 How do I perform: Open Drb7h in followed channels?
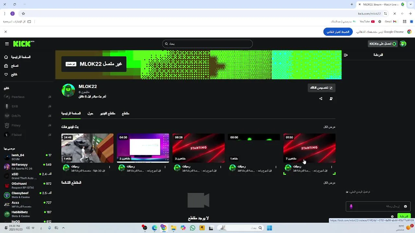(28, 116)
